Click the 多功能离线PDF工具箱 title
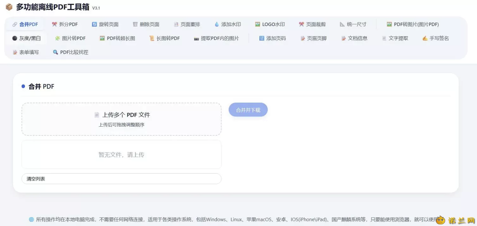The image size is (477, 226). (53, 7)
